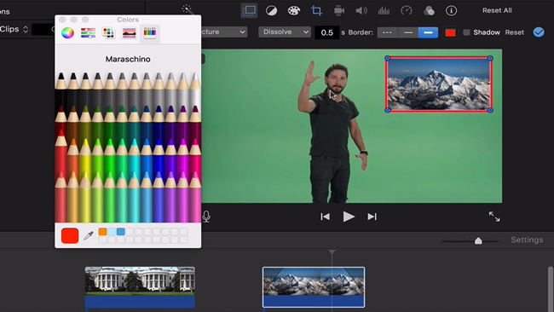Click the timeline playhead marker
Screen dimensions: 554x312
332,252
